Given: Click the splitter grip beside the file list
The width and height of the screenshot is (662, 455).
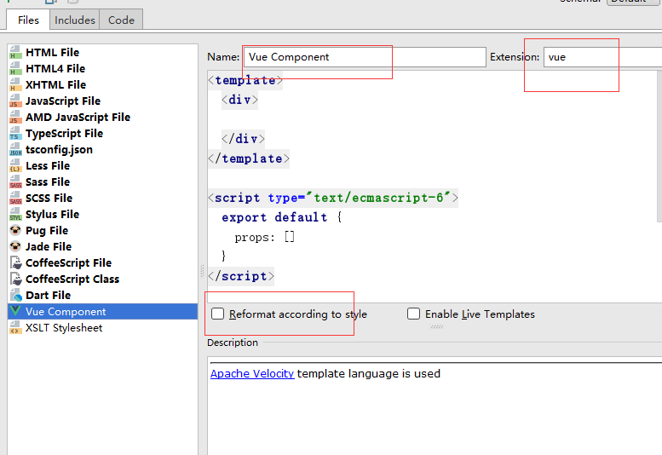Looking at the screenshot, I should [202, 271].
